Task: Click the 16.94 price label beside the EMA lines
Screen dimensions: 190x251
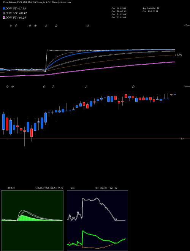Action: coord(179,55)
